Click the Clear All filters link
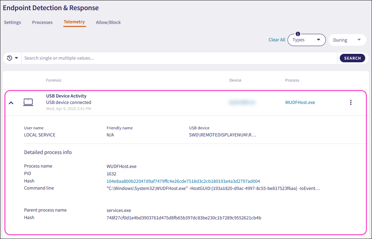Viewport: 372px width, 239px height. (x=277, y=40)
